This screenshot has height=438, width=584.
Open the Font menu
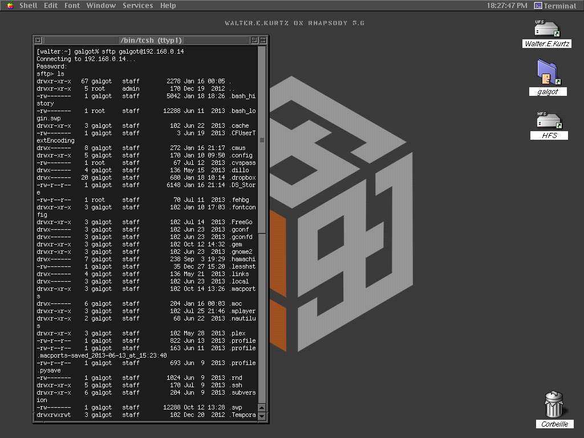tap(72, 5)
